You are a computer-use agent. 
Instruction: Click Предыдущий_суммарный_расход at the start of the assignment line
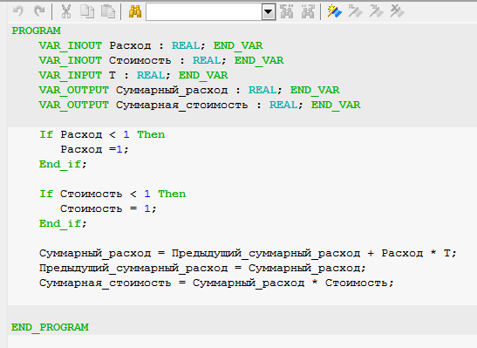point(133,269)
